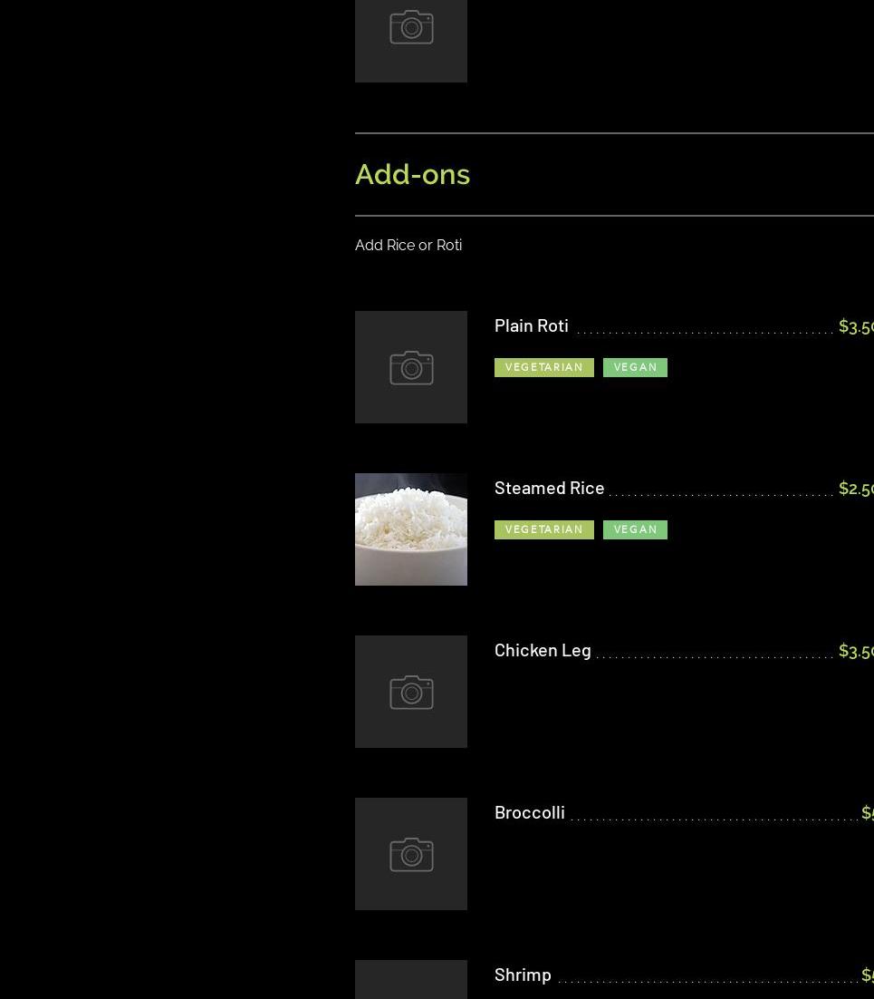Image resolution: width=874 pixels, height=999 pixels.
Task: Click the Plain Roti camera placeholder icon
Action: tap(411, 367)
